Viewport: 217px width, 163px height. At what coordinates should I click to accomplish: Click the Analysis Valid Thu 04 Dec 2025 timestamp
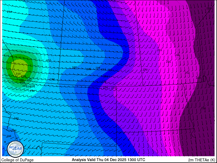coord(108,159)
